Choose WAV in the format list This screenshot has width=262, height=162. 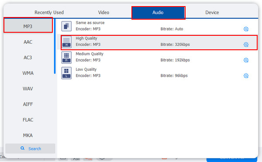tap(28, 89)
